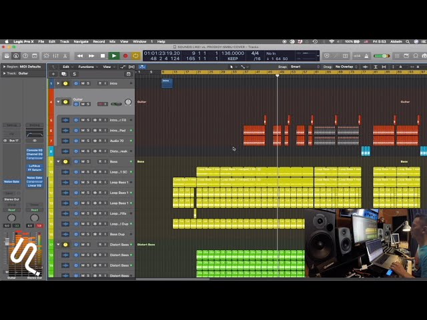Collapse the Guitar track stack
Screen dimensions: 427x320
(x=58, y=102)
